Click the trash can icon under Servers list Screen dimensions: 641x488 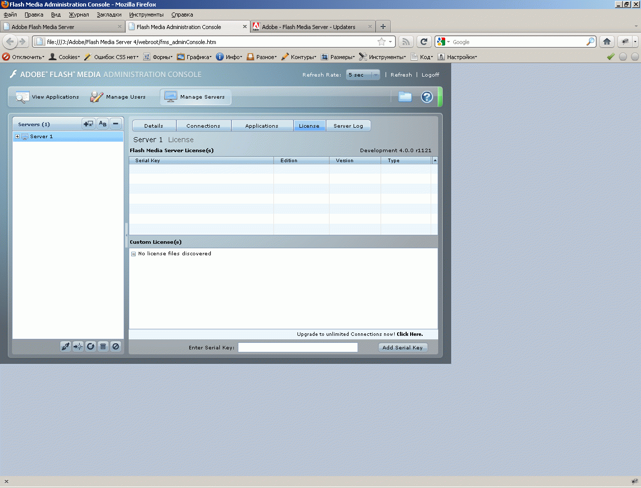point(103,346)
